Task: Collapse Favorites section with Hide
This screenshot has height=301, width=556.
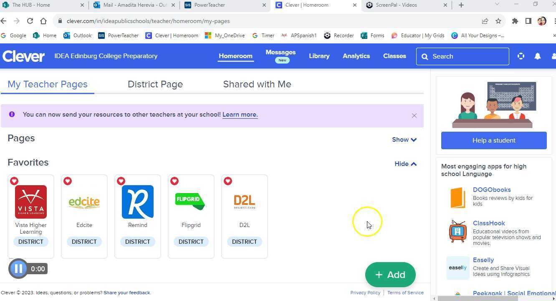Action: (x=406, y=164)
